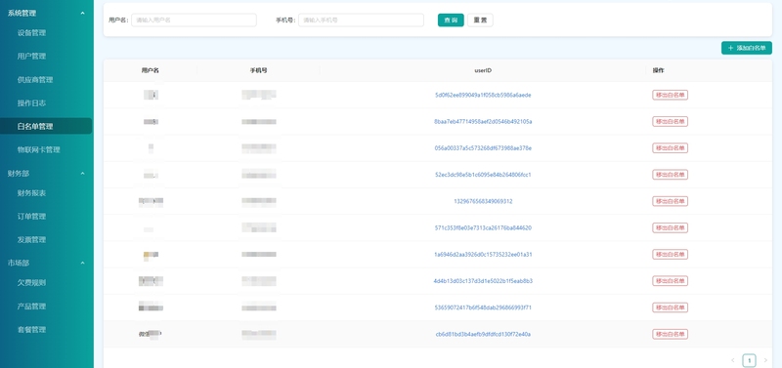
Task: Open 物联网卡管理 menu entry
Action: click(39, 150)
